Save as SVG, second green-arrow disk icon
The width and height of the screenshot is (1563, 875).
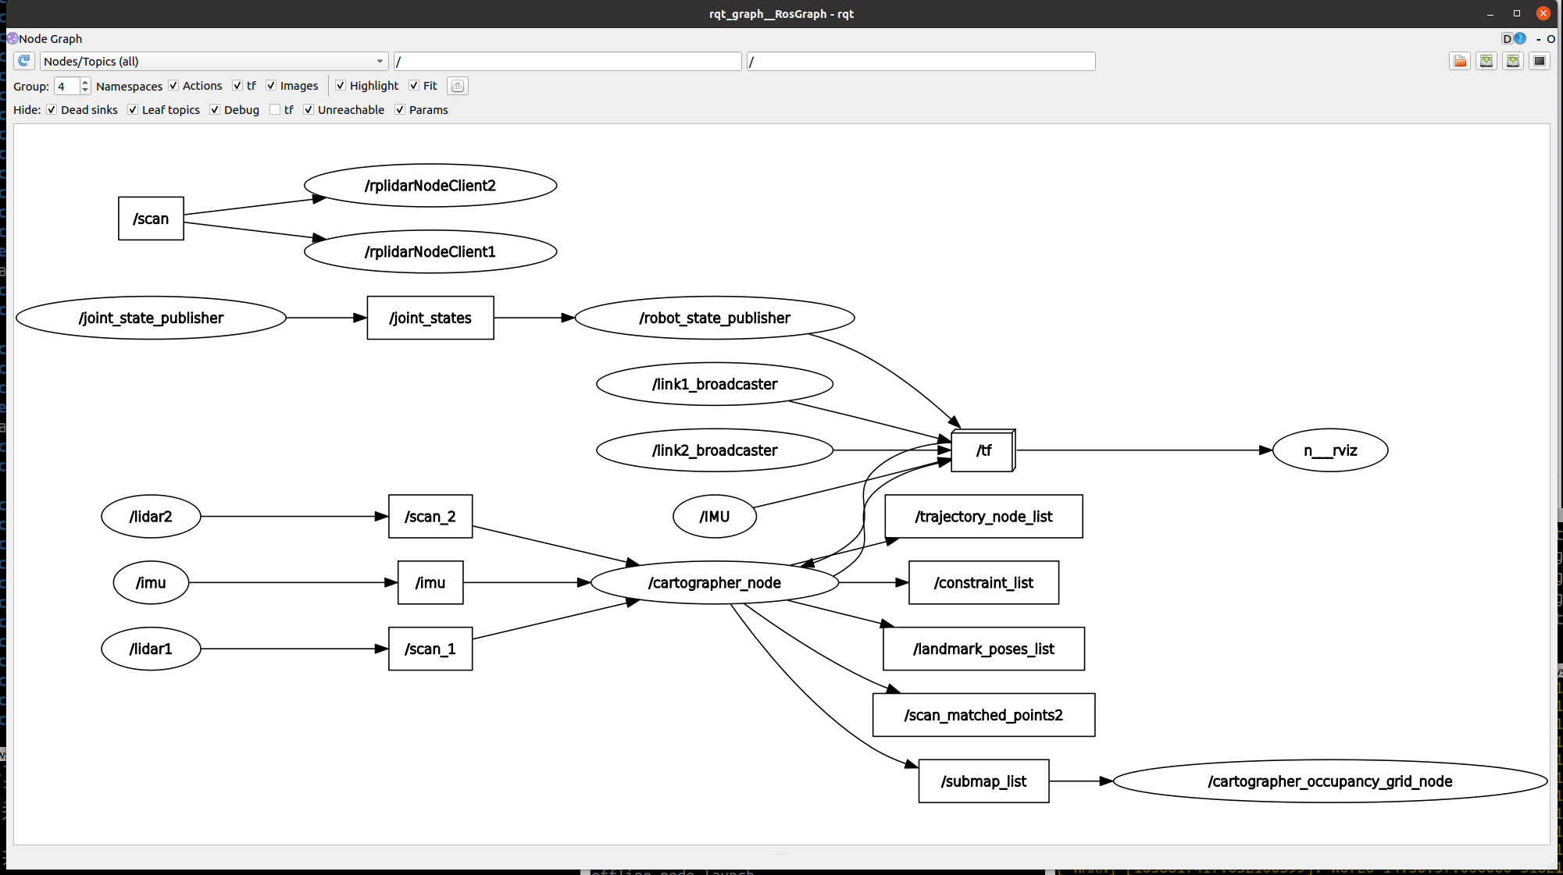tap(1513, 61)
